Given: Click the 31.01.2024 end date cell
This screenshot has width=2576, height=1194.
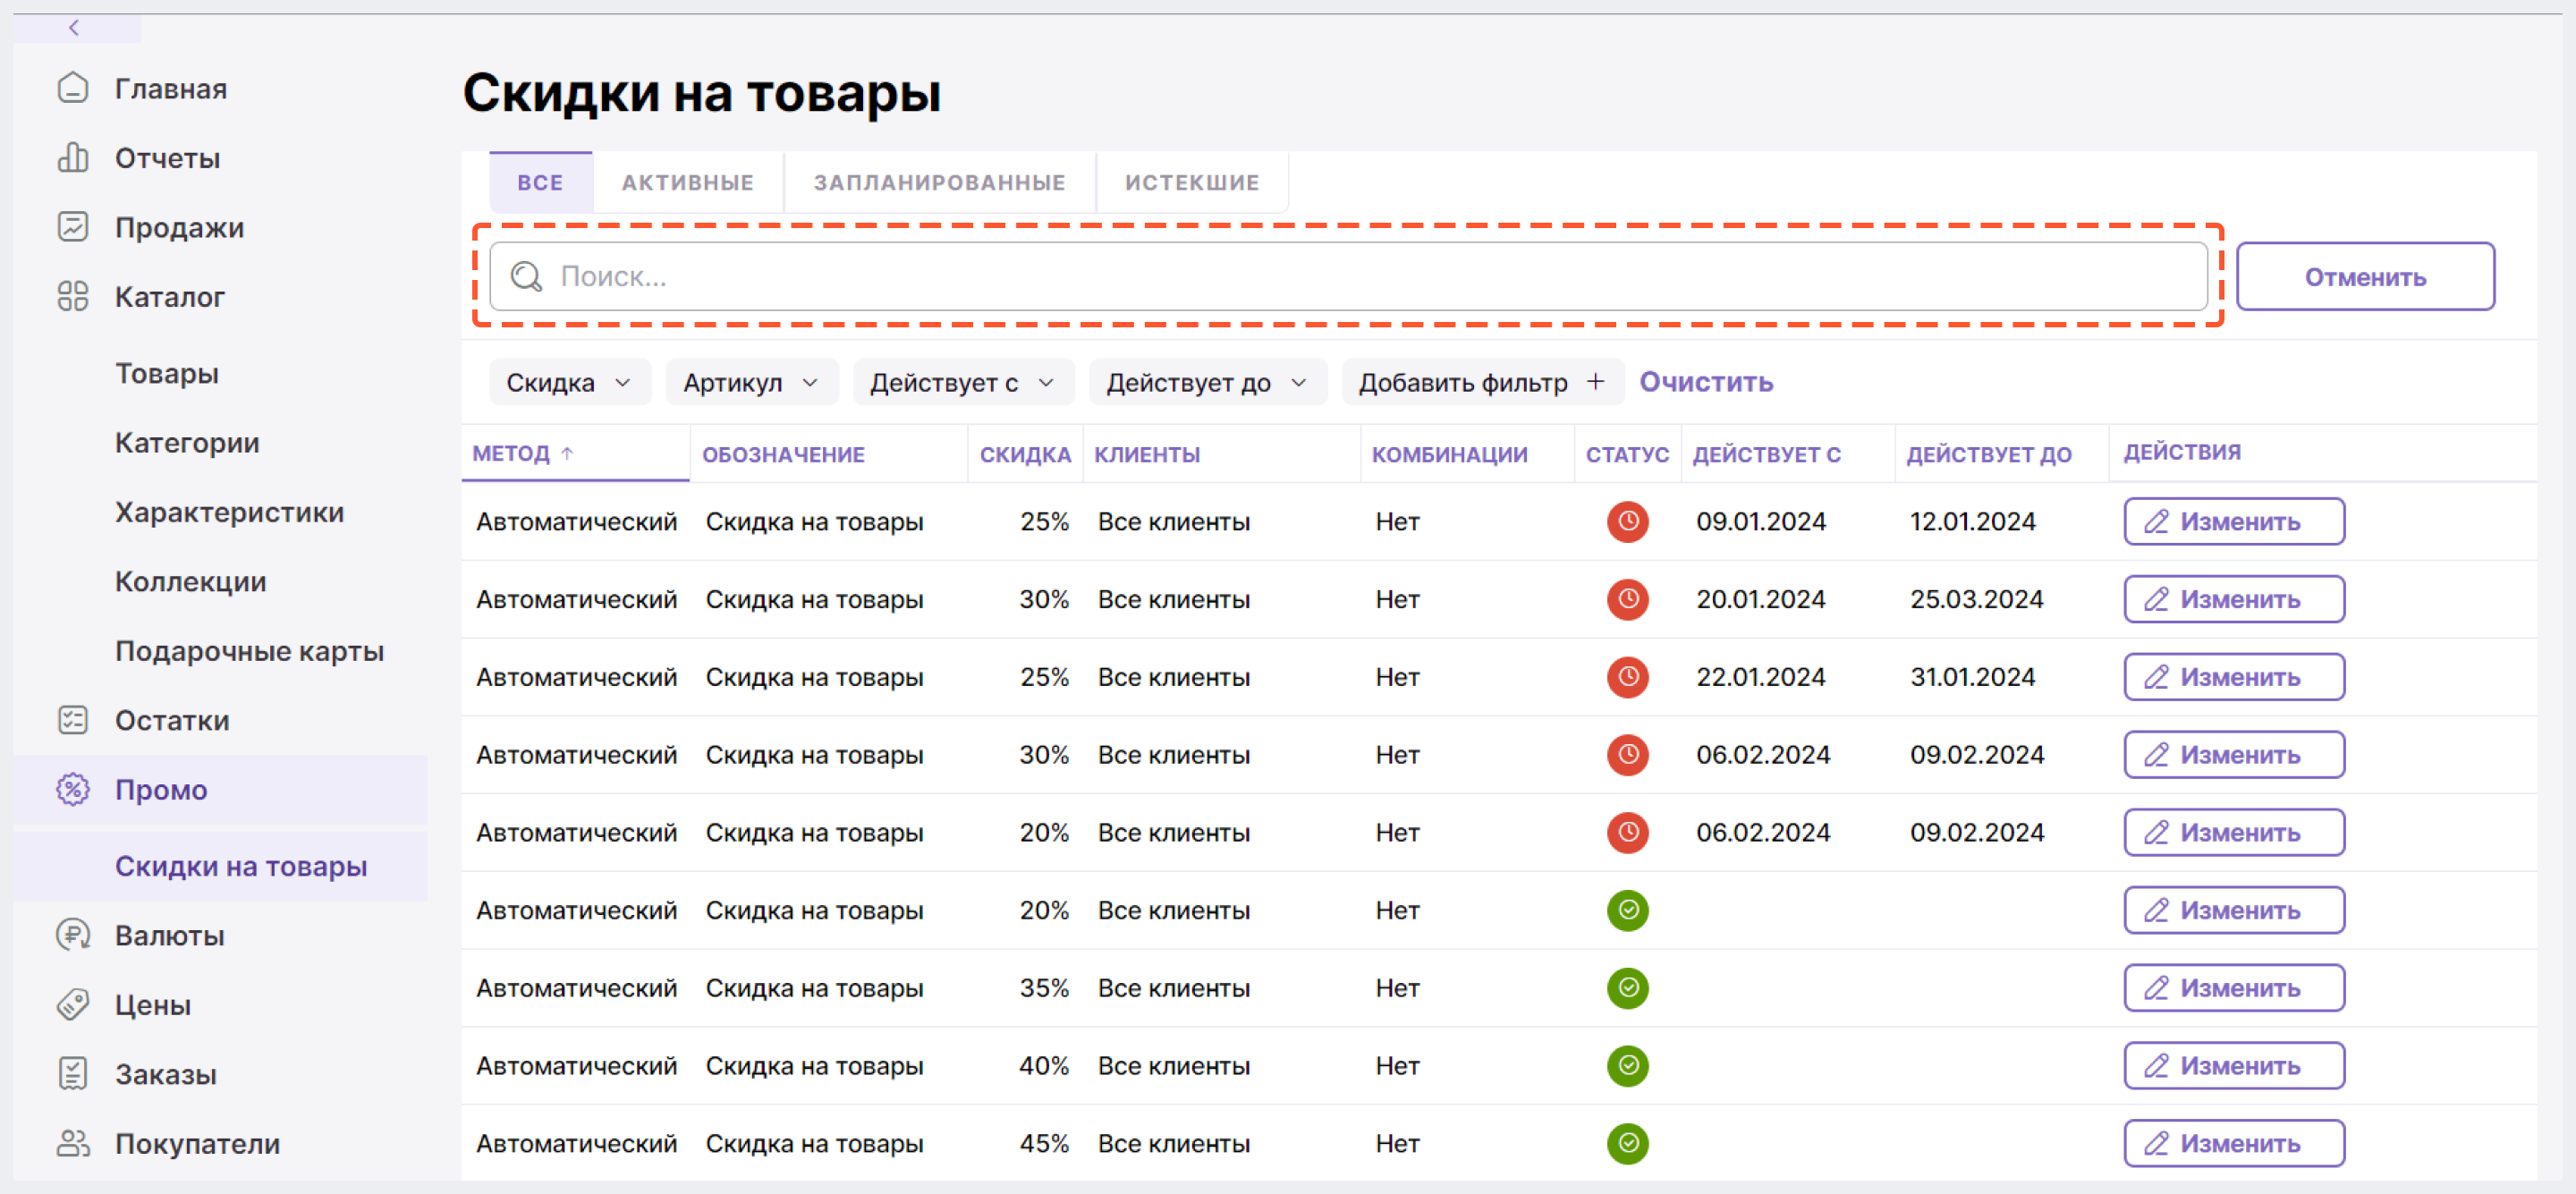Looking at the screenshot, I should 1972,677.
